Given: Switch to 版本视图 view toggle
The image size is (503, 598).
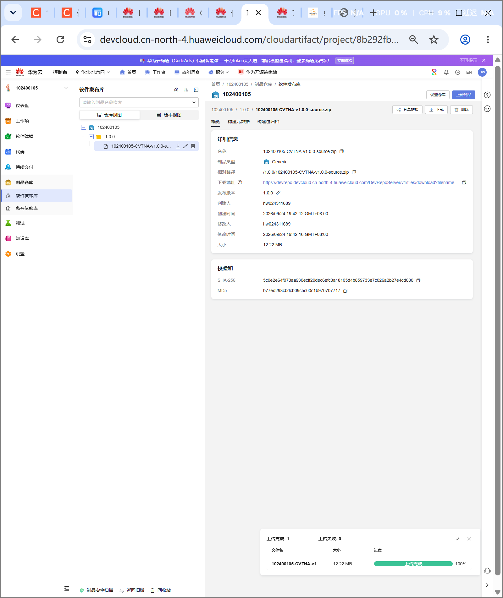Looking at the screenshot, I should click(x=169, y=115).
